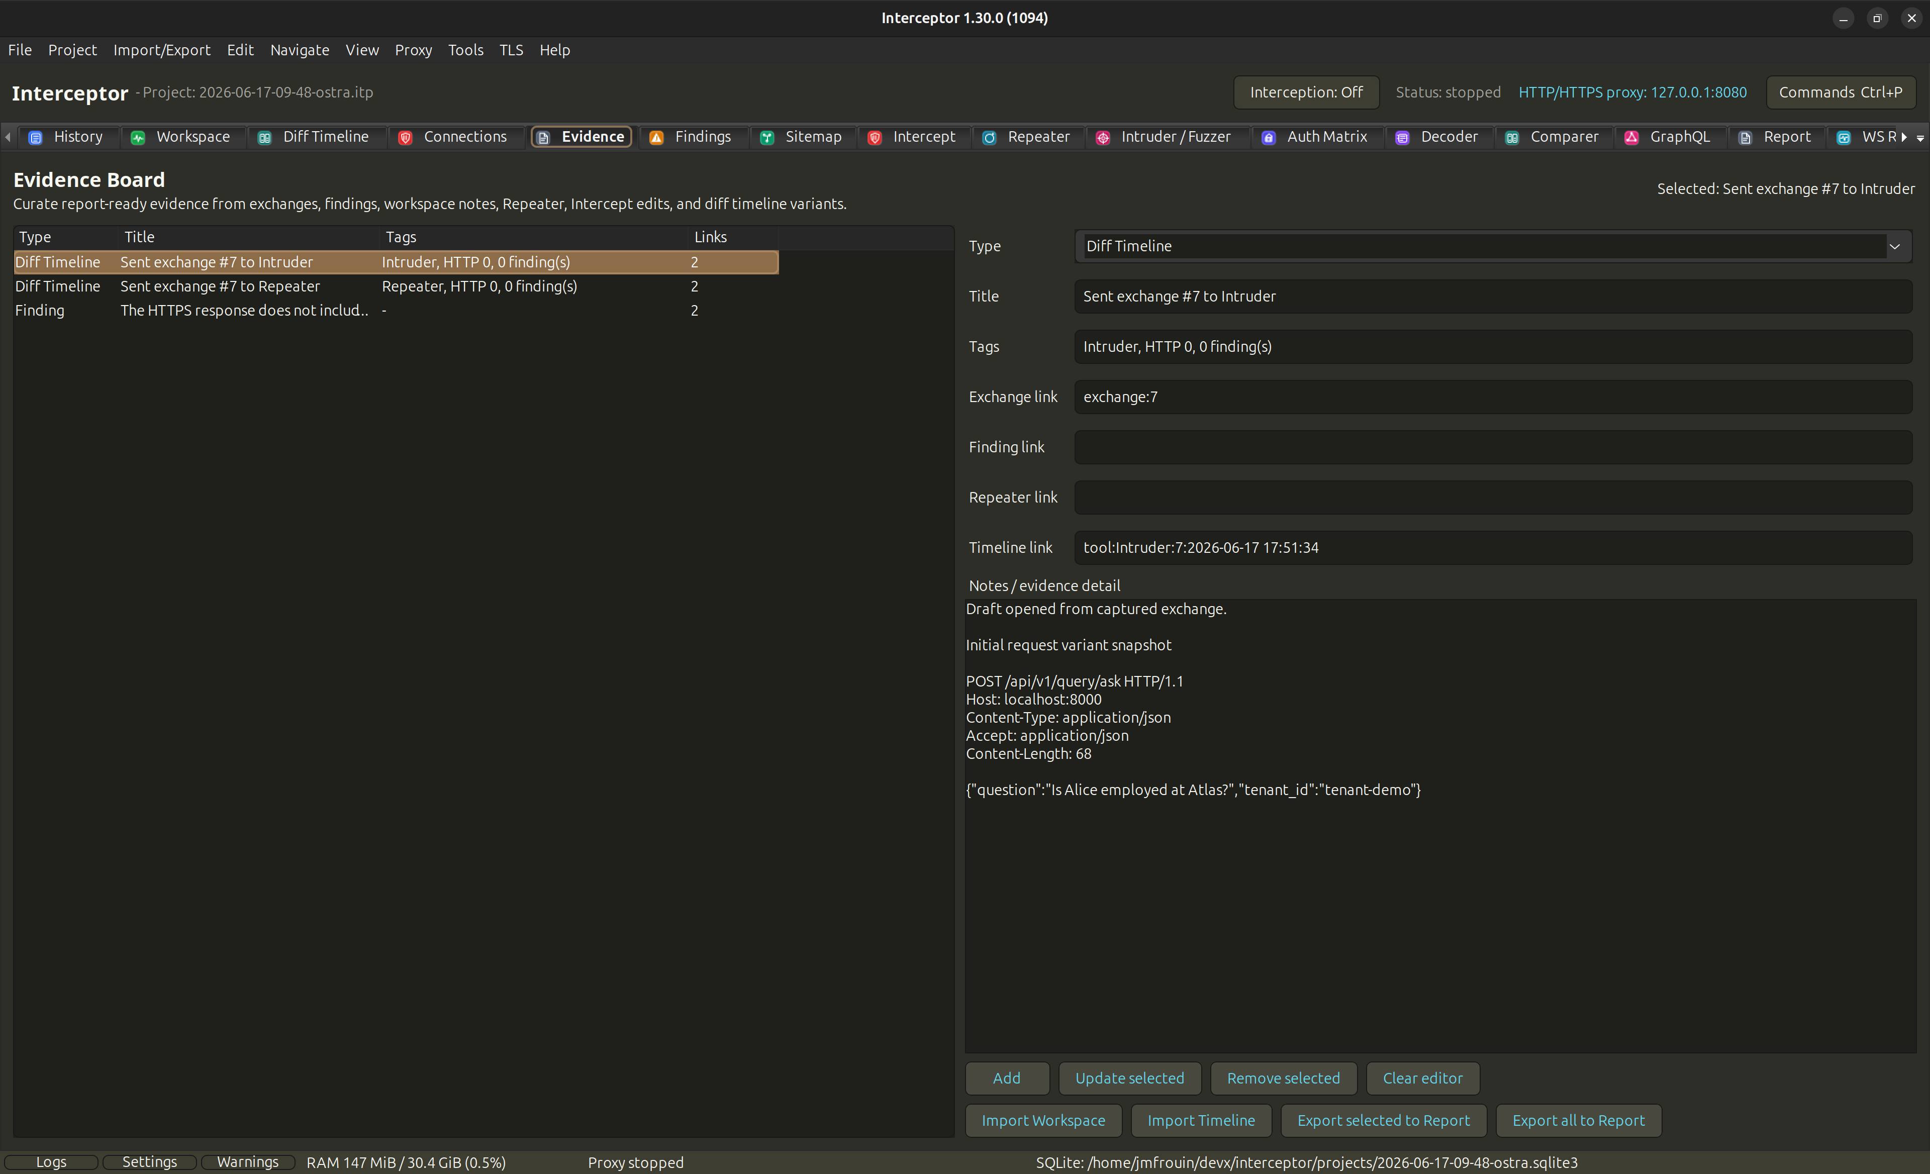Click the SQLite database path text
This screenshot has width=1930, height=1174.
[x=1306, y=1162]
